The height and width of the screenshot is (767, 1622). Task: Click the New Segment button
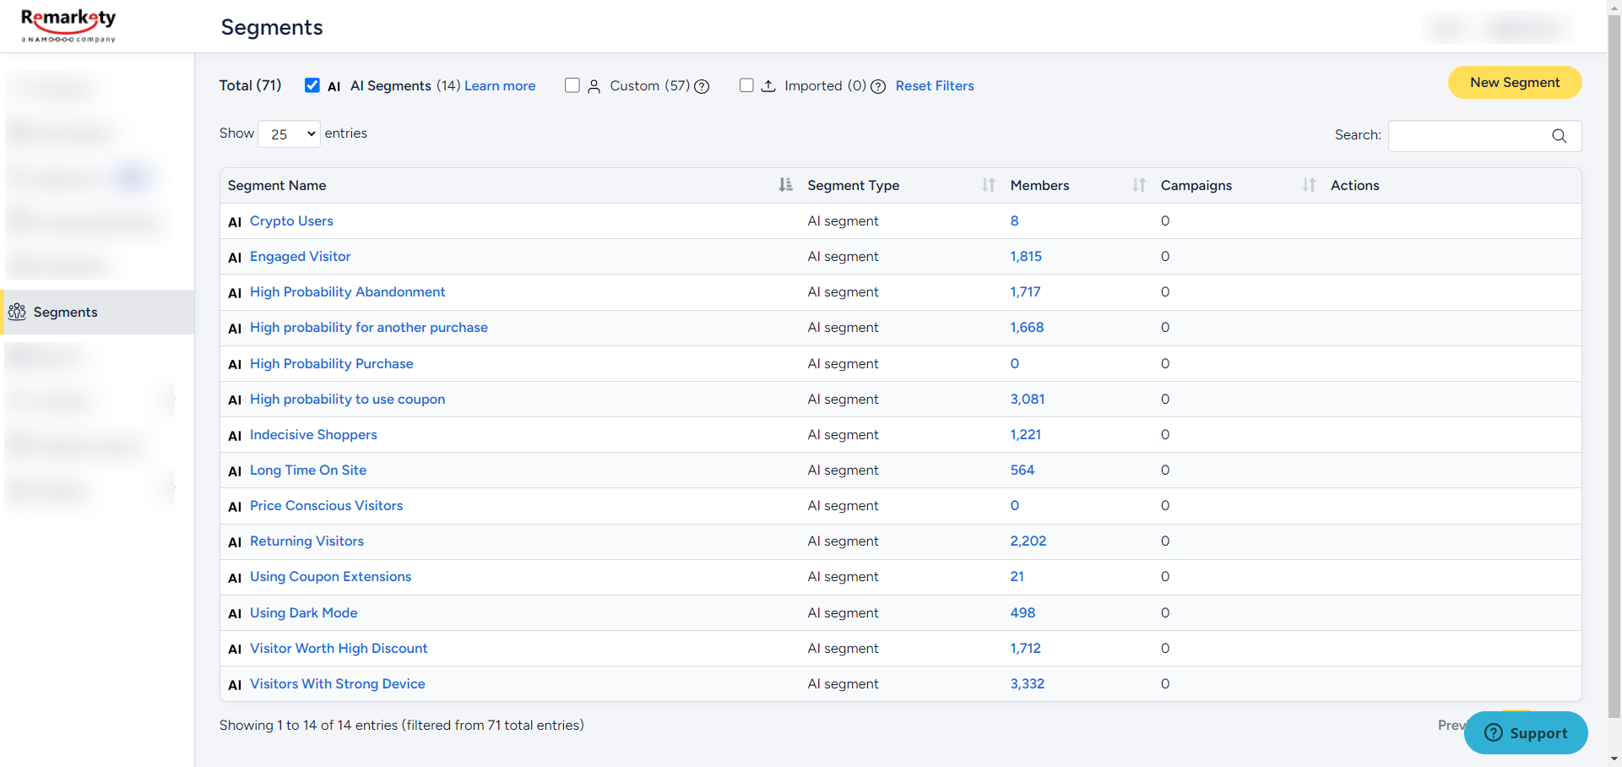point(1515,82)
